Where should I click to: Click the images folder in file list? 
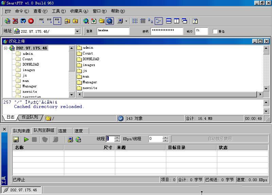pos(89,65)
